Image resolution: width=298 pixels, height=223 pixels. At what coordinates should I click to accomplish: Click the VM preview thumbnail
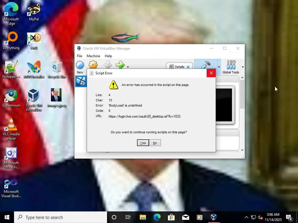click(224, 105)
